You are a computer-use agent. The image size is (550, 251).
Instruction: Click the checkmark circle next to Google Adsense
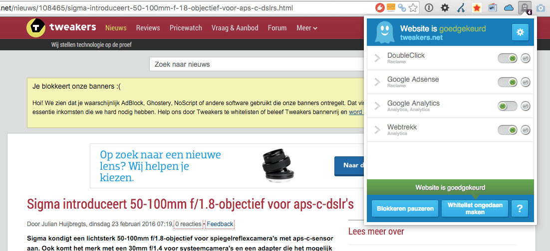pyautogui.click(x=526, y=82)
